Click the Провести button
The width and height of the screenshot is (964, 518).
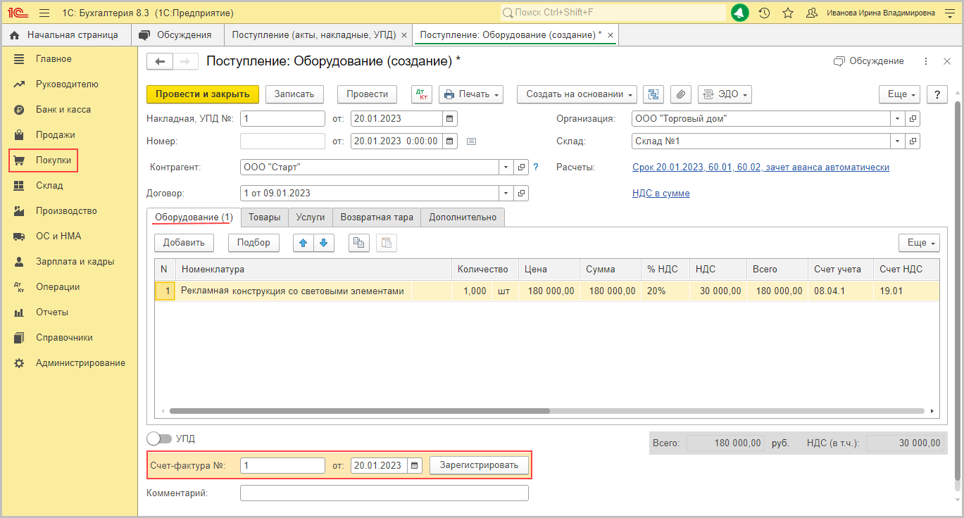pos(368,94)
